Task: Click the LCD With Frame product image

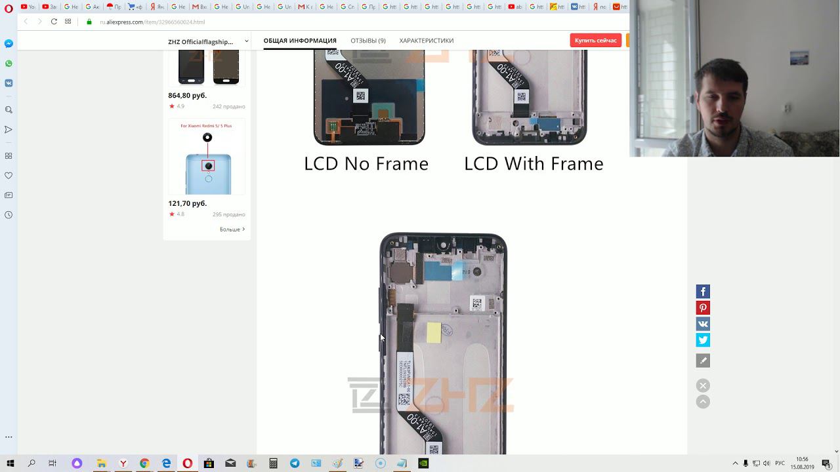Action: click(x=530, y=97)
